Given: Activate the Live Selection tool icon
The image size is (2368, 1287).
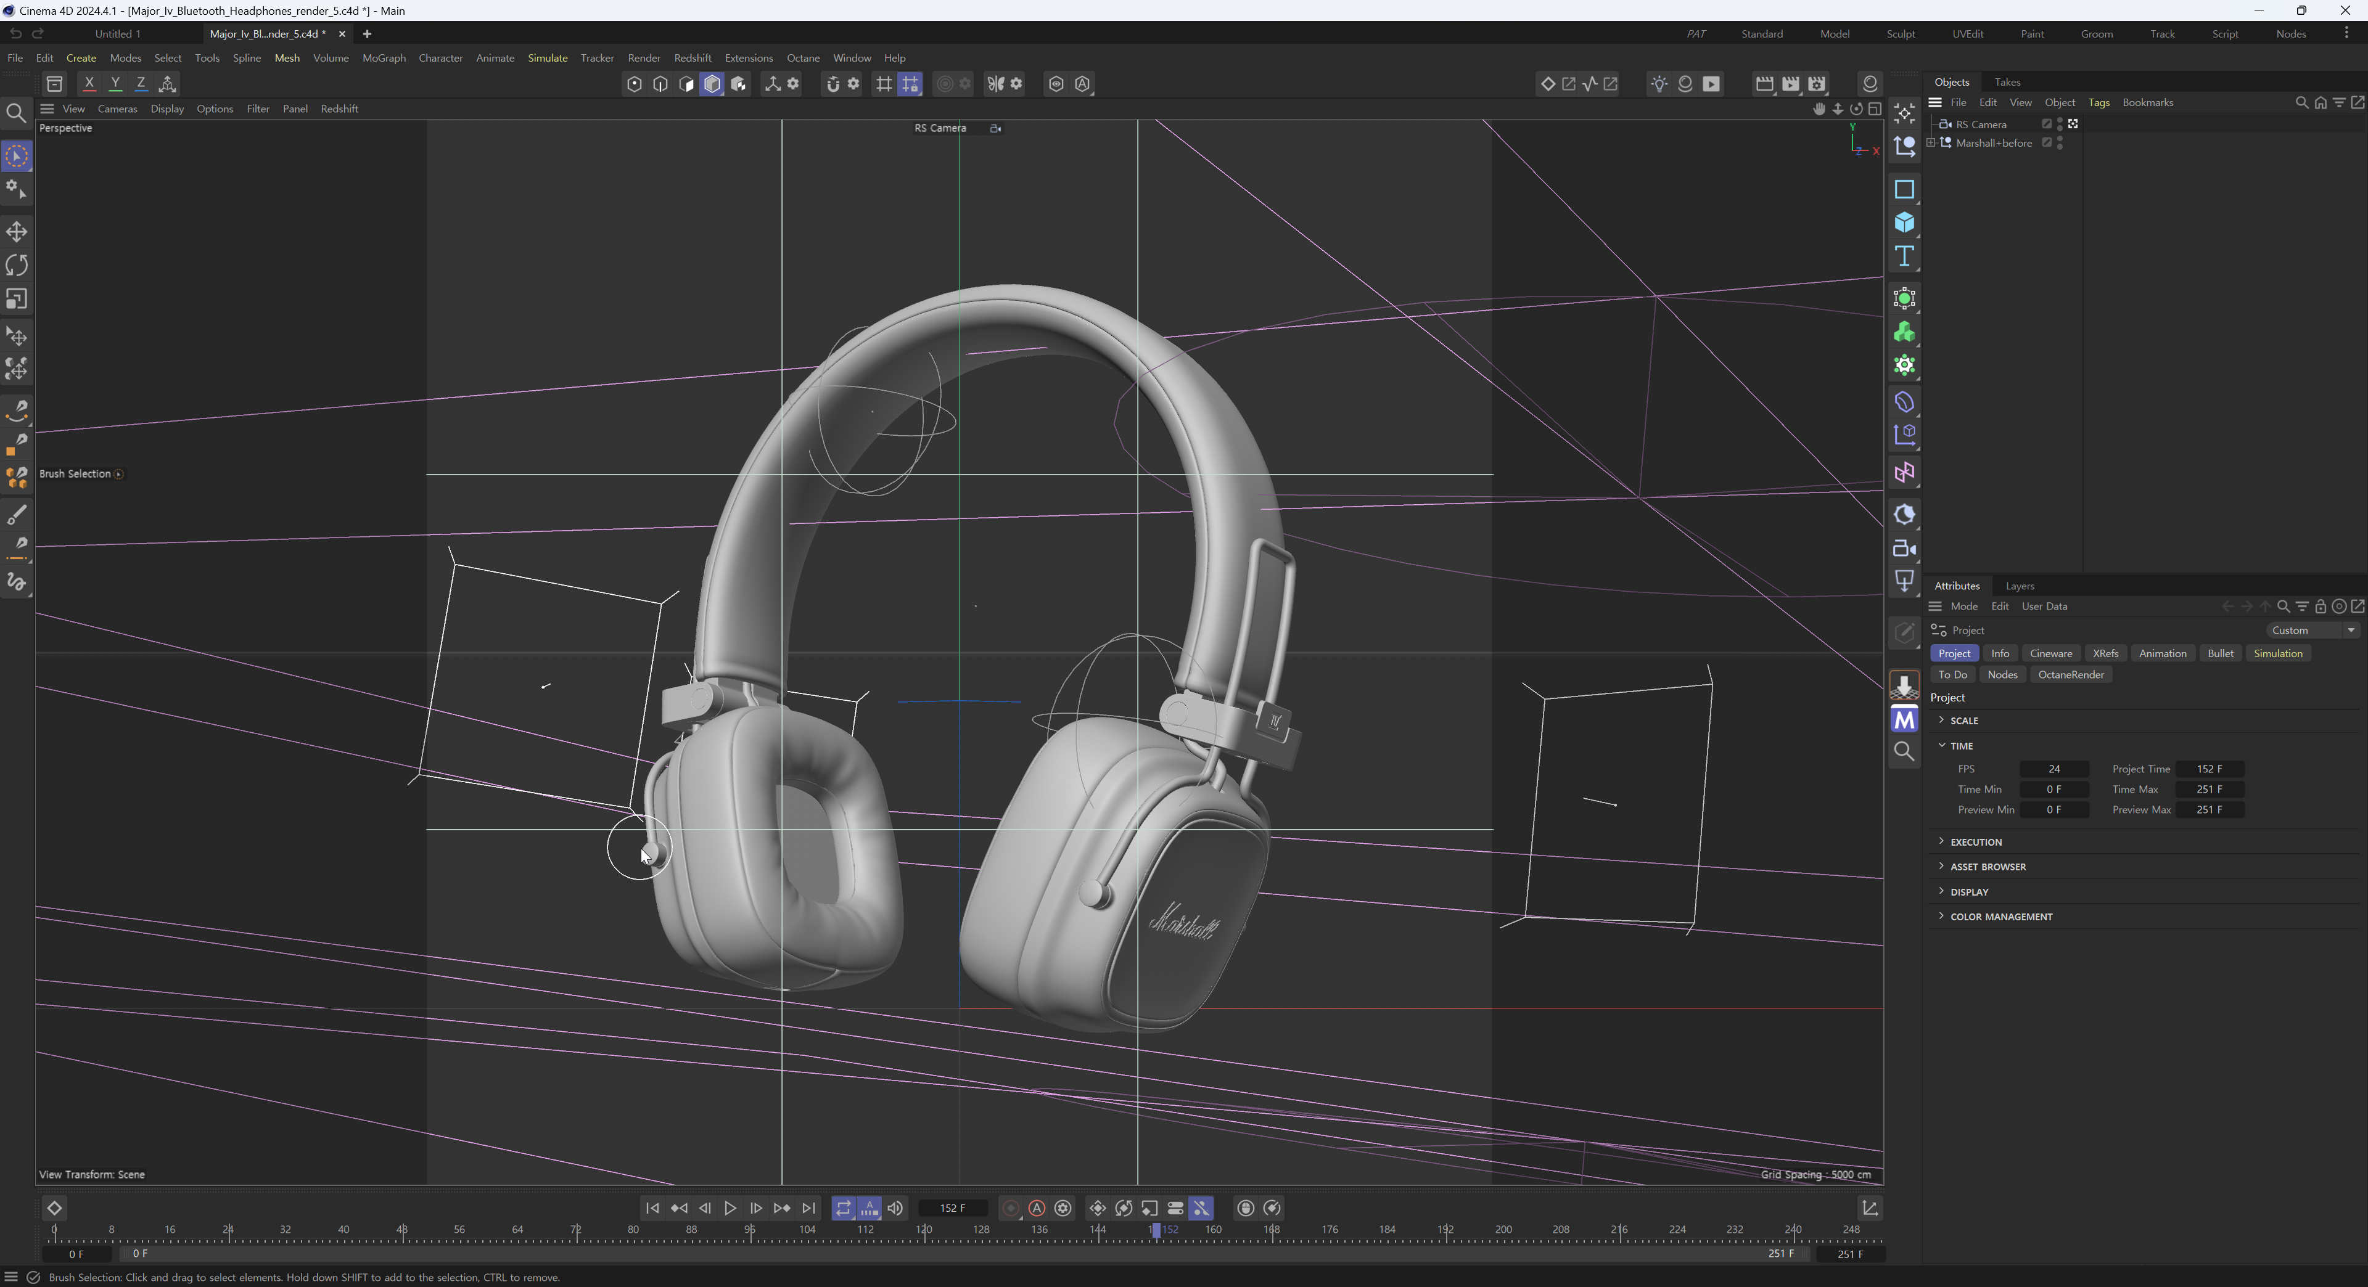Looking at the screenshot, I should (x=17, y=156).
